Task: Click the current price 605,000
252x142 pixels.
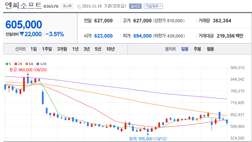Action: pyautogui.click(x=24, y=24)
